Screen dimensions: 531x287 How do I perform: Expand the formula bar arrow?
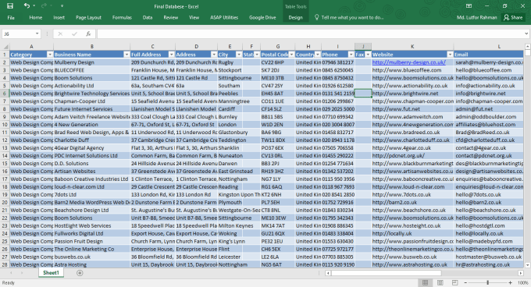pos(526,34)
